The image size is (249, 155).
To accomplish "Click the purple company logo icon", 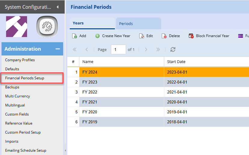I will (17, 27).
